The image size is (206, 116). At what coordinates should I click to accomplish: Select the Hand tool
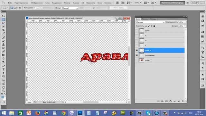[x=4, y=87]
